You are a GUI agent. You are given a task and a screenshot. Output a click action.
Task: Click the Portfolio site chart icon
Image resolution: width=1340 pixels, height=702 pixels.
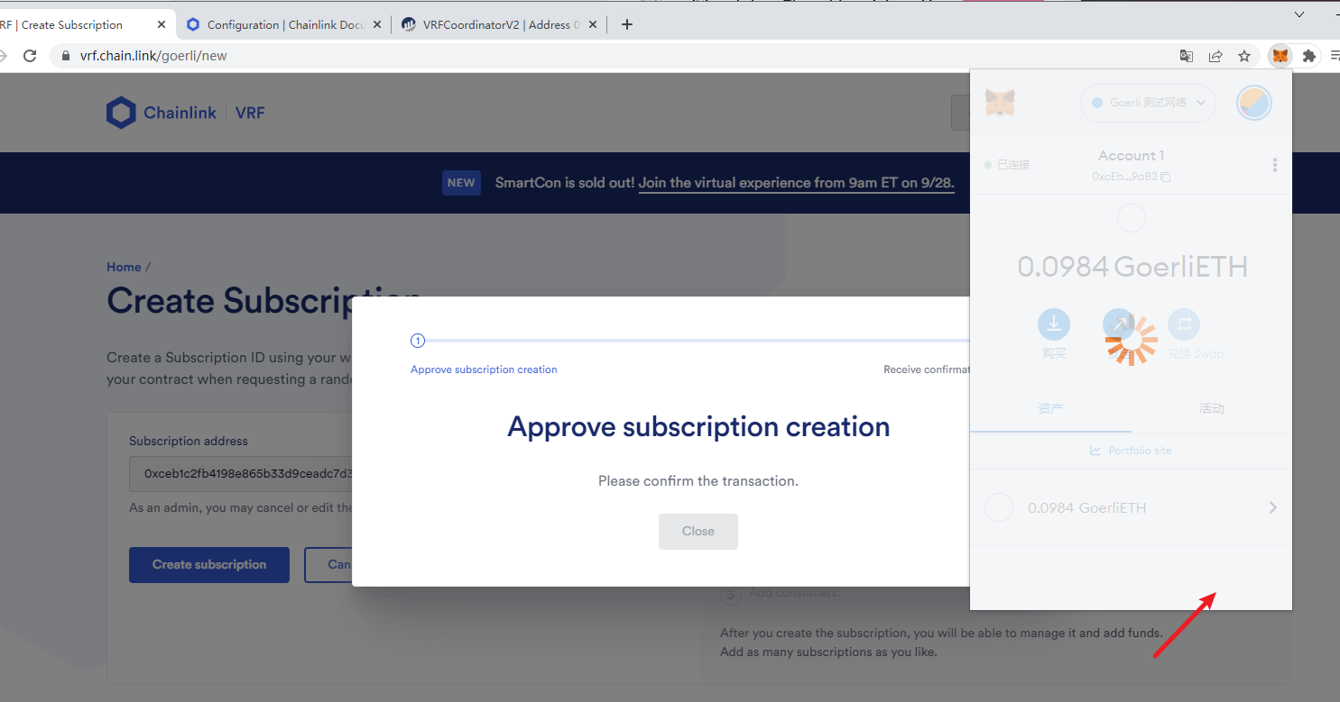(1095, 450)
